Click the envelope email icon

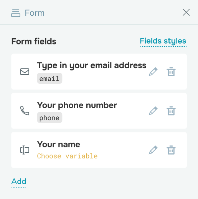click(x=25, y=72)
